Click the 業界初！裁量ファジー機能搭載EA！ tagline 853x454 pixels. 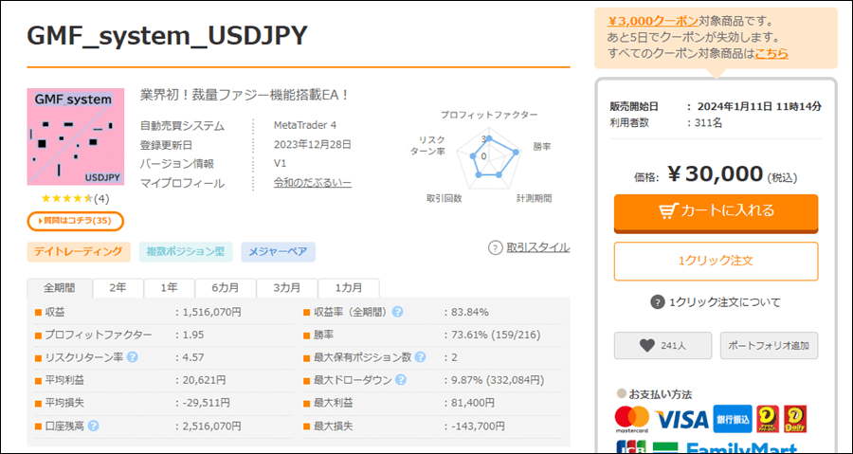[x=245, y=95]
